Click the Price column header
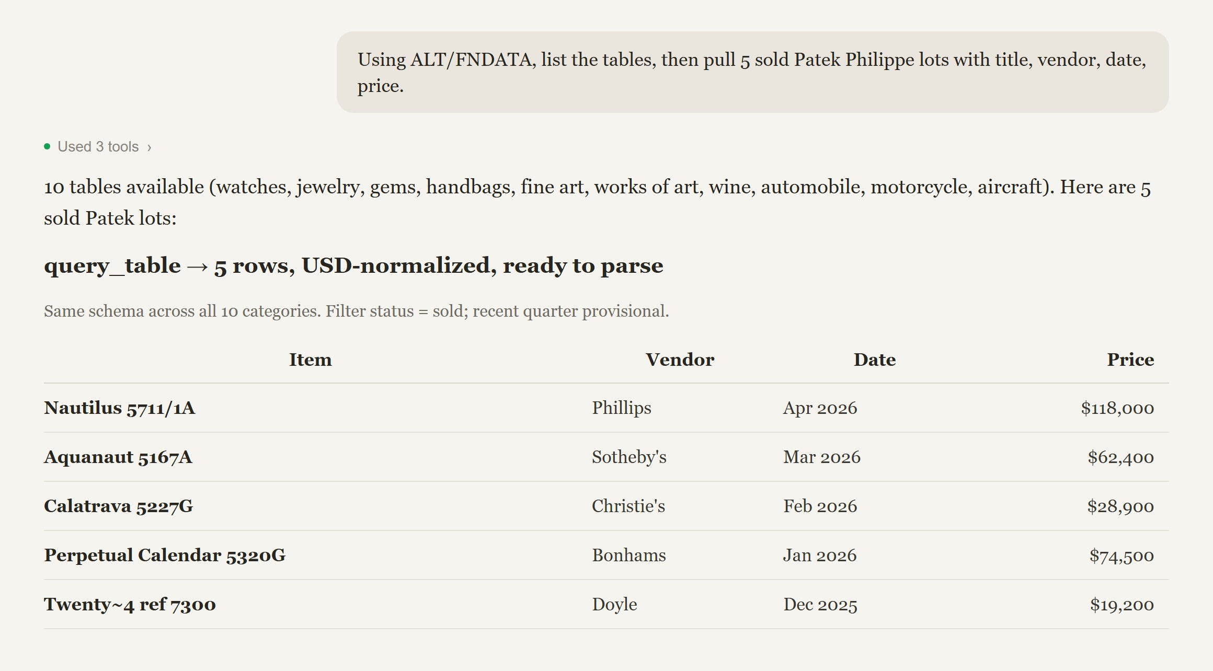Viewport: 1213px width, 671px height. (x=1130, y=360)
